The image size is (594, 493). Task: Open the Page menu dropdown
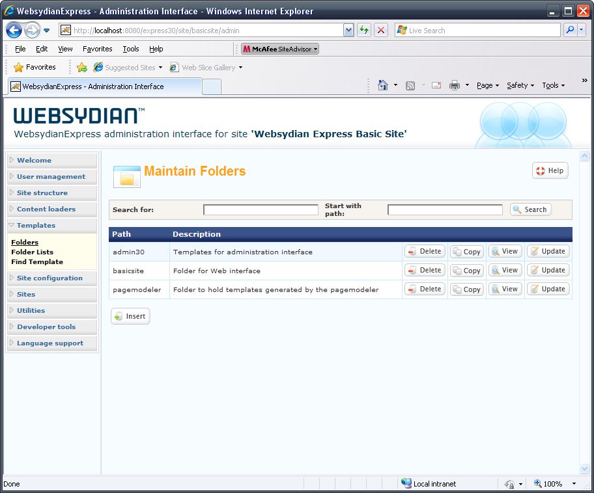488,85
